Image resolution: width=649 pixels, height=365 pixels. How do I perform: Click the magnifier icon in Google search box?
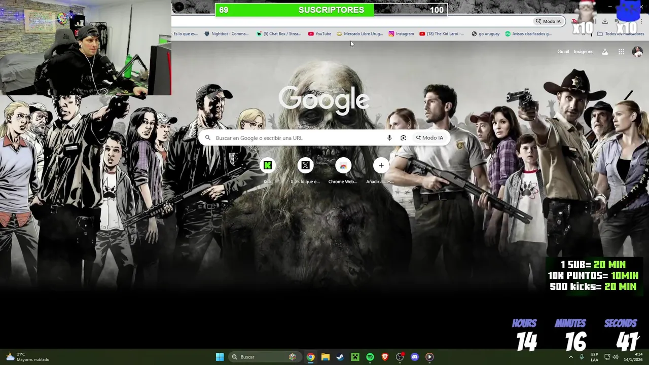pyautogui.click(x=207, y=138)
